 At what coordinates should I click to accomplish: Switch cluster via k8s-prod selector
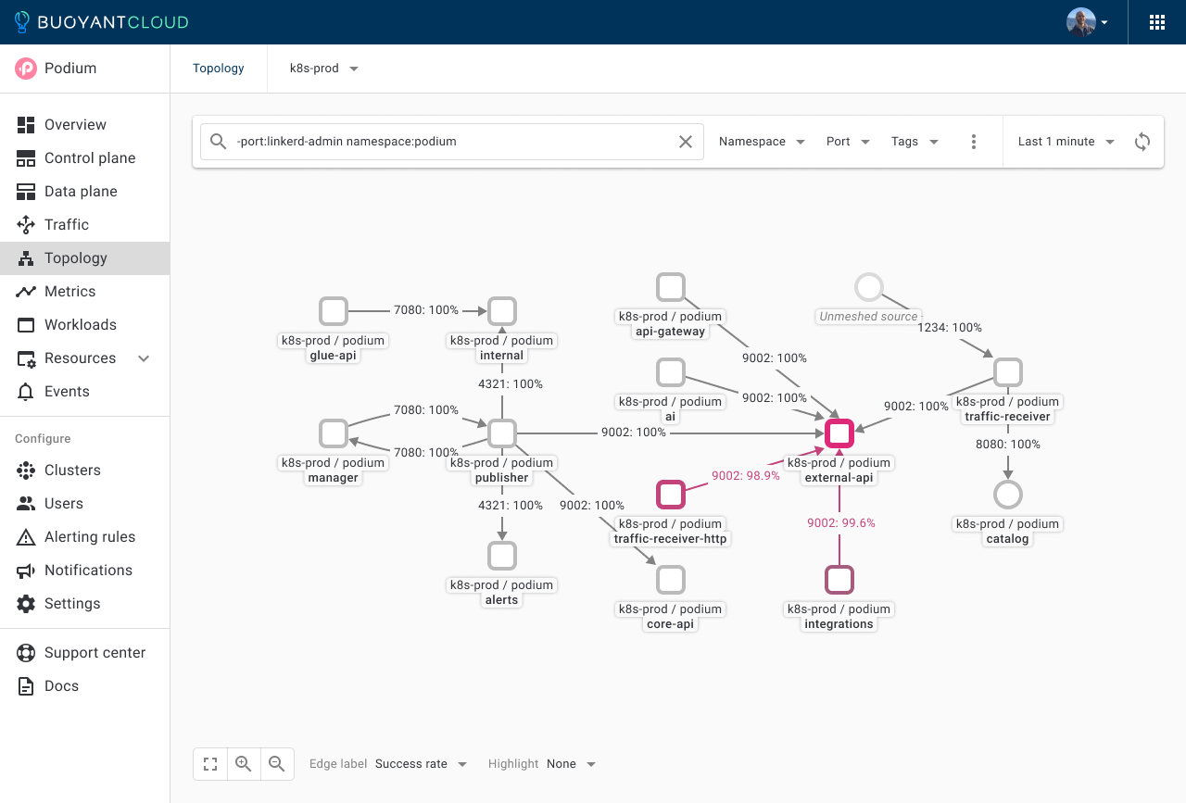323,69
